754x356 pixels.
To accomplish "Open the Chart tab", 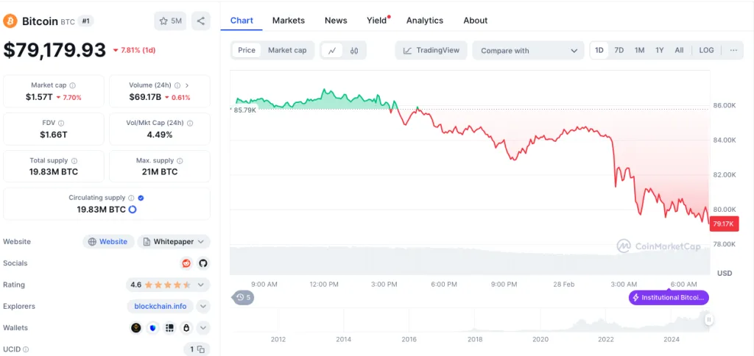I will [x=242, y=21].
